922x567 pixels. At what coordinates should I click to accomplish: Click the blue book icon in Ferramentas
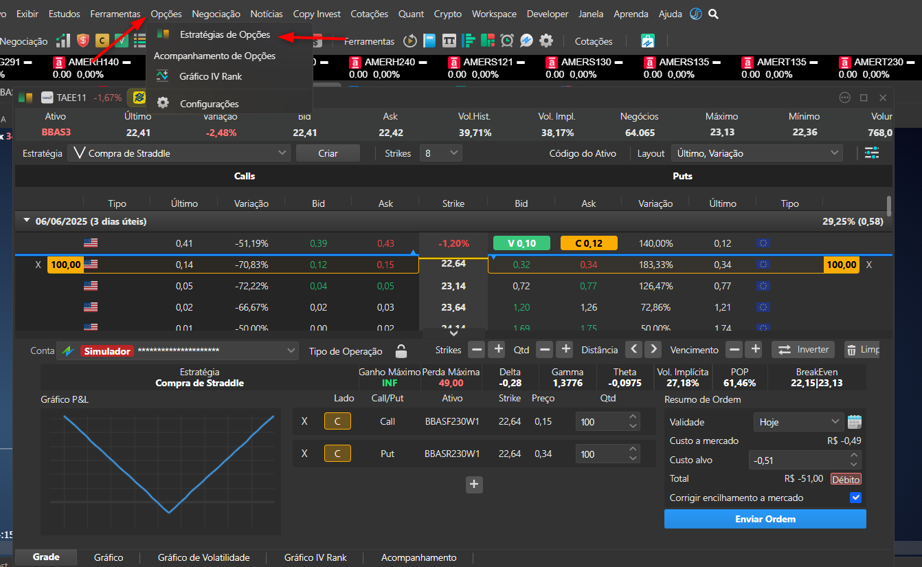(x=429, y=41)
